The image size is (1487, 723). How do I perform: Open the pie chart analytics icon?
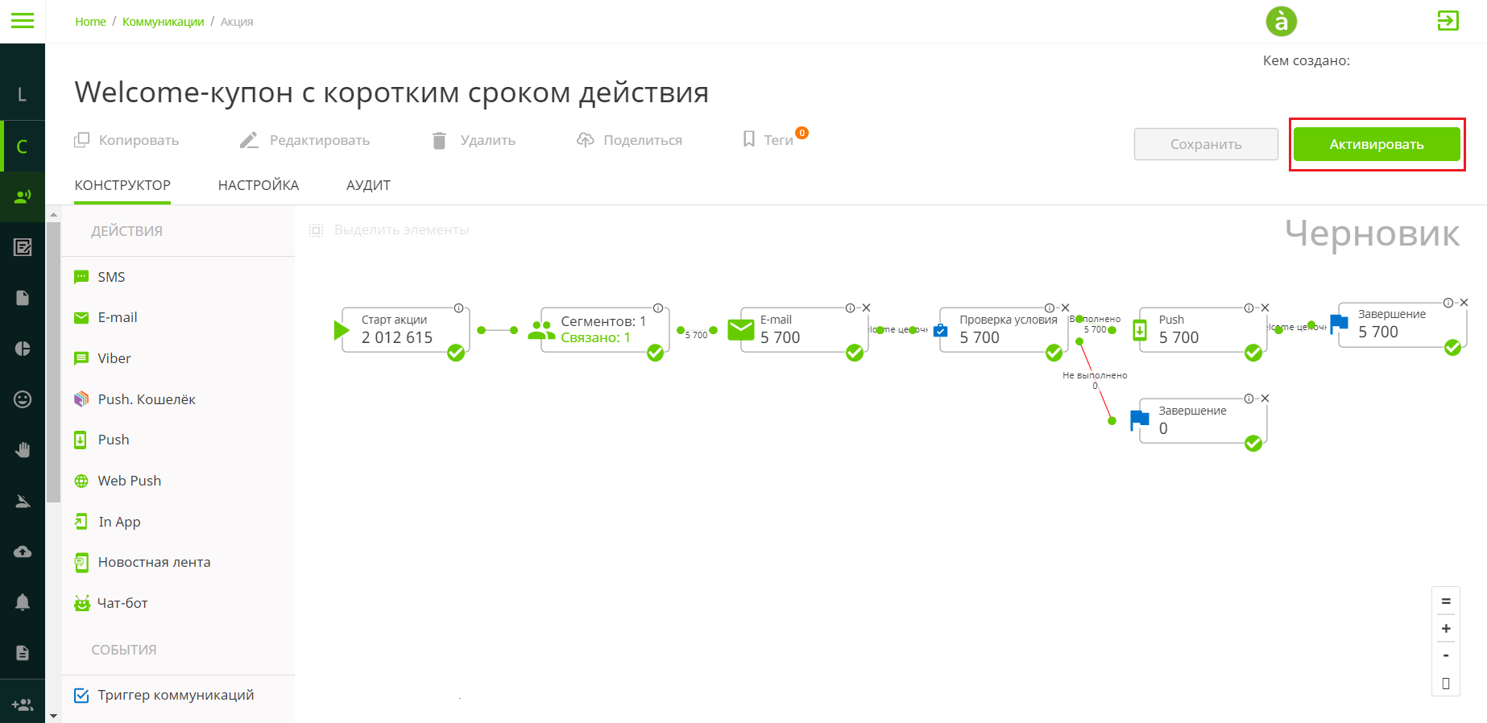click(23, 349)
